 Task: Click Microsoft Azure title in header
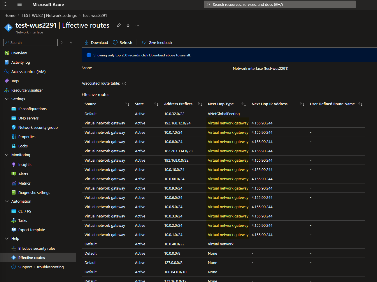click(48, 4)
